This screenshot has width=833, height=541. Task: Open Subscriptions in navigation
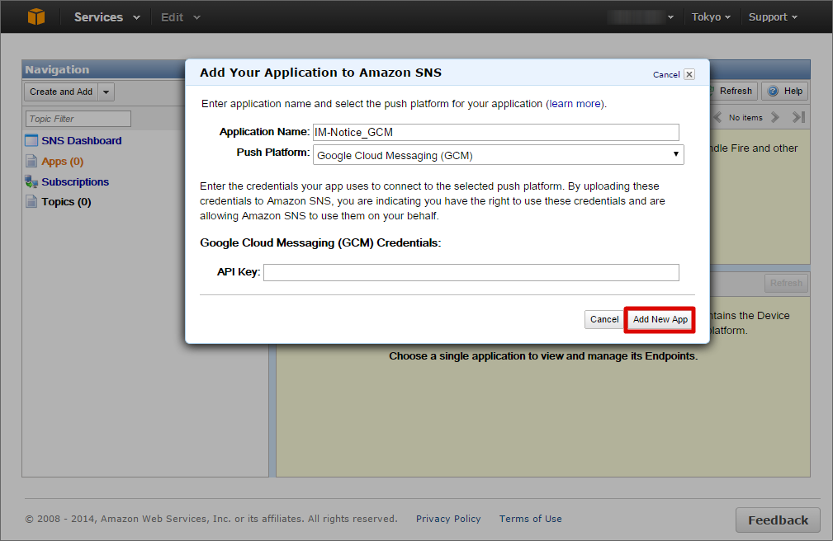pos(75,181)
